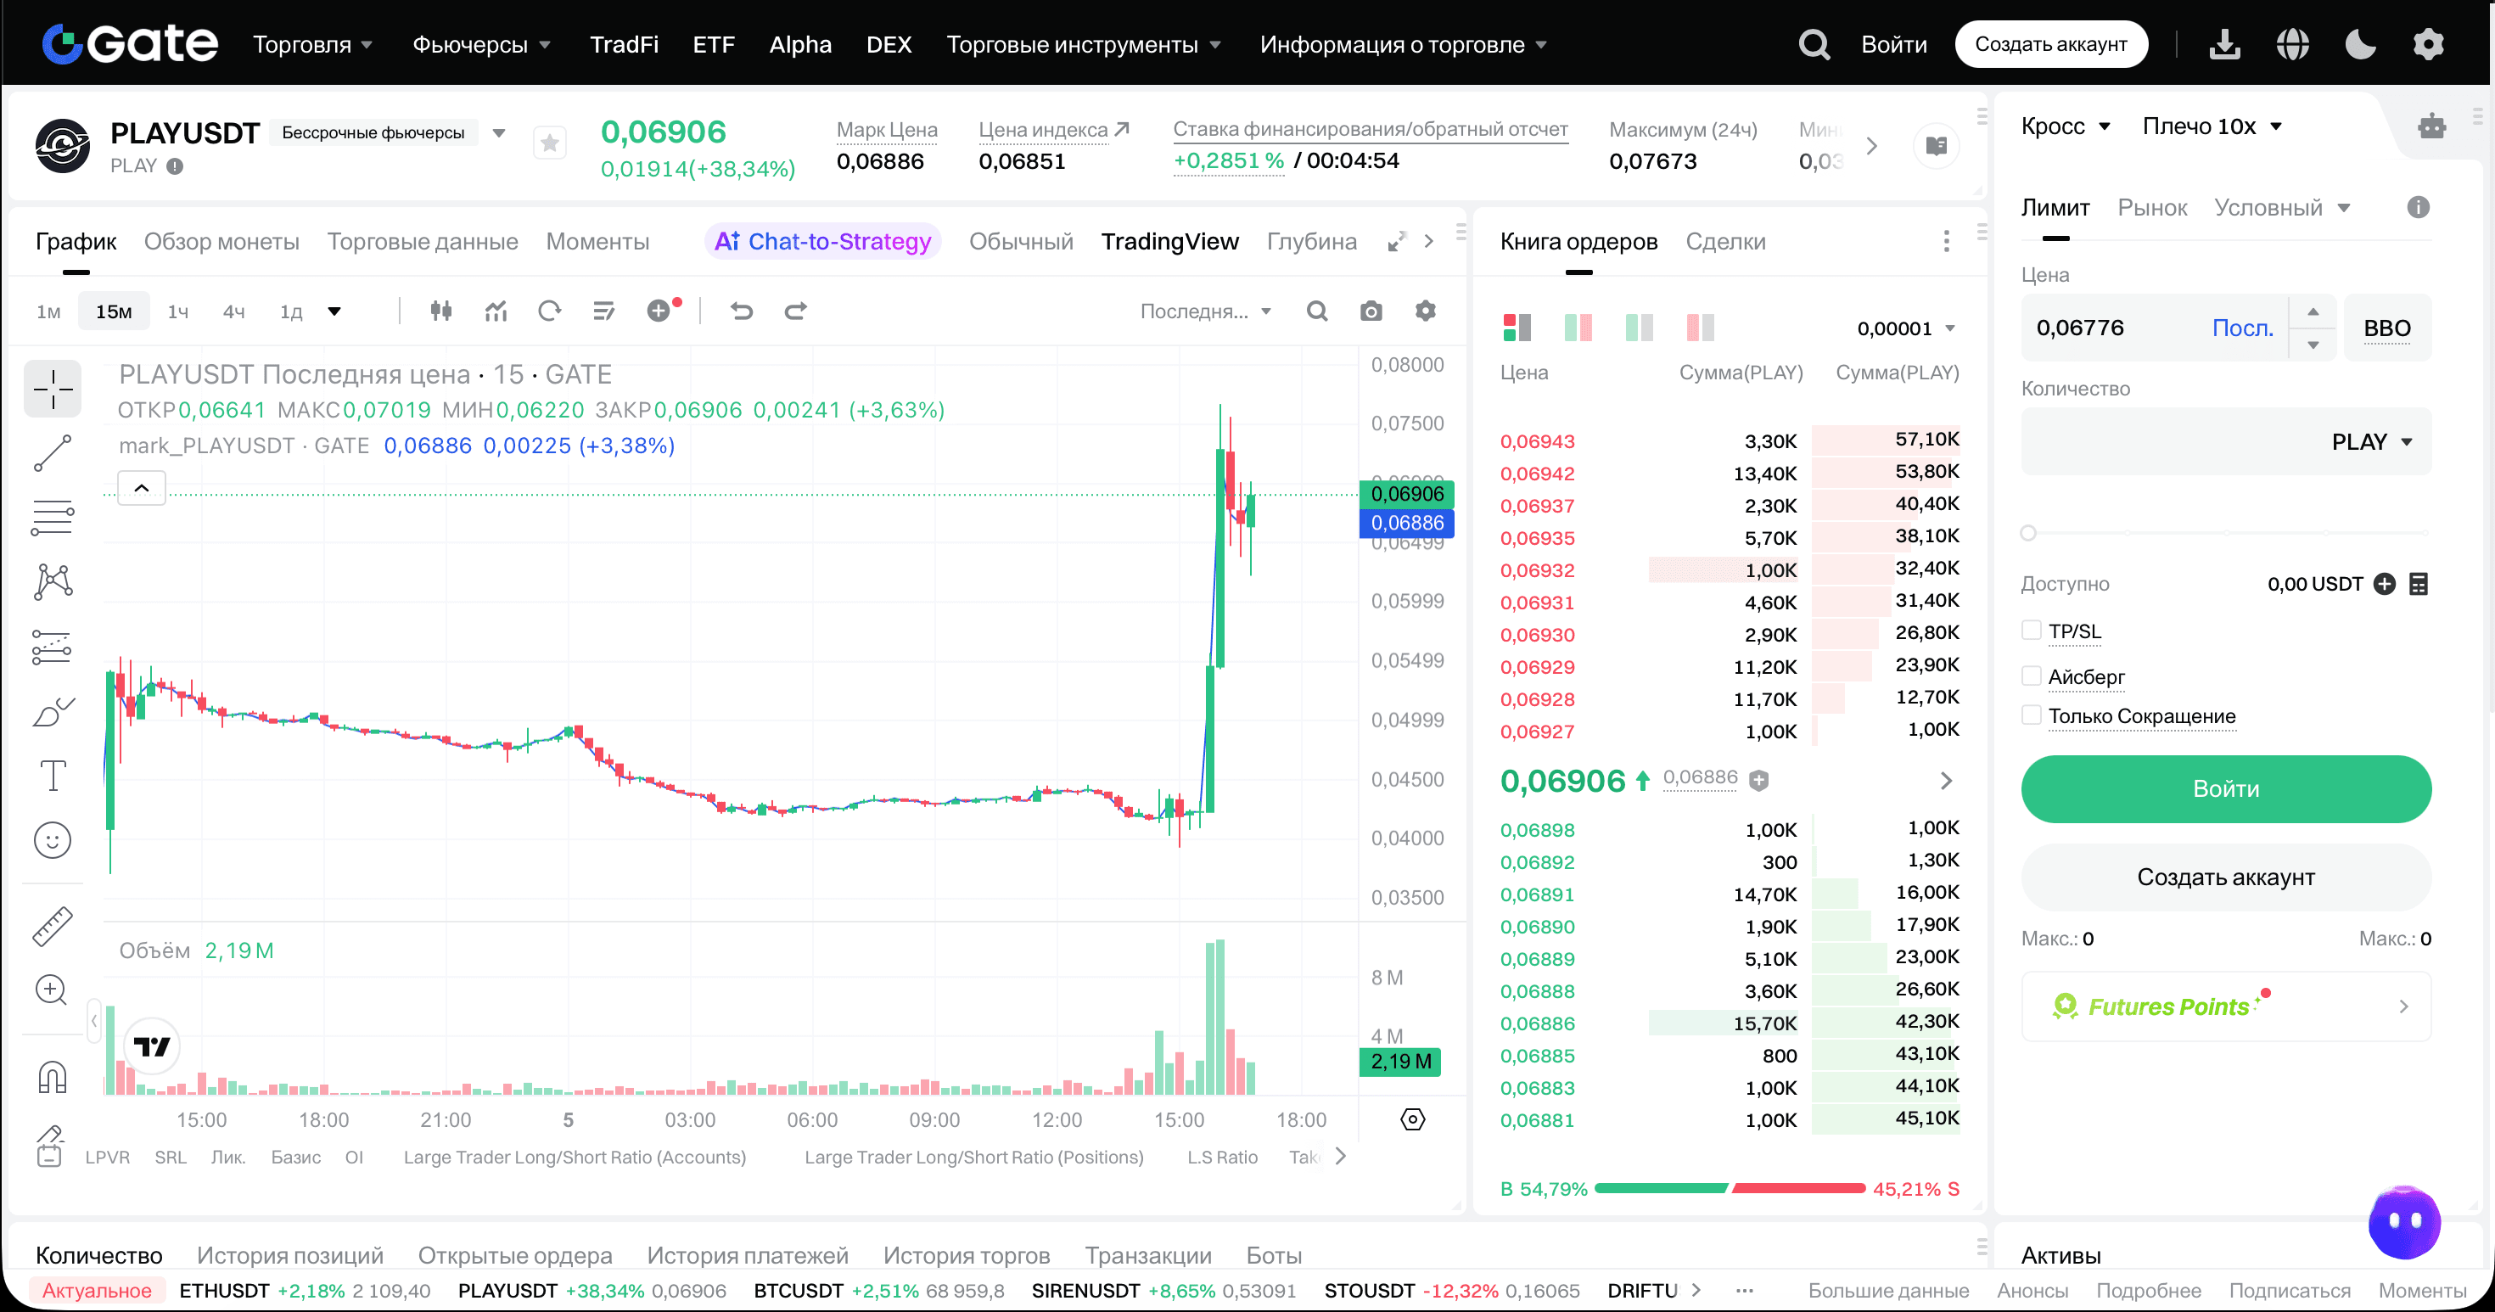2495x1312 pixels.
Task: Switch chart to Глубина view
Action: pos(1311,241)
